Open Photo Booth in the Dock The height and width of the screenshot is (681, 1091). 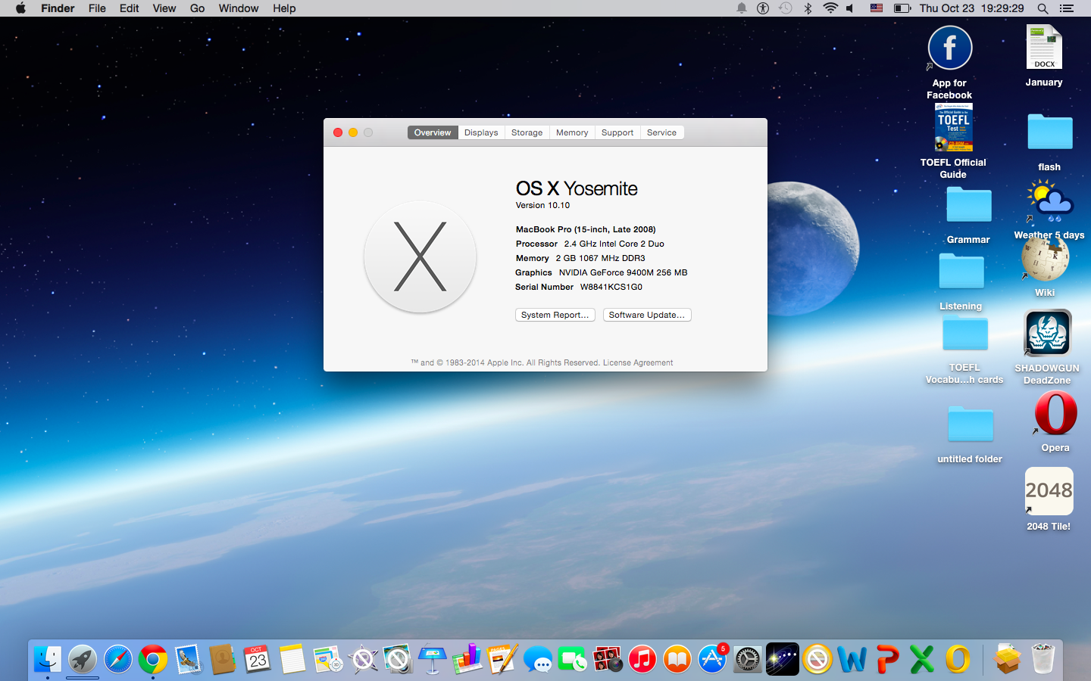point(608,660)
